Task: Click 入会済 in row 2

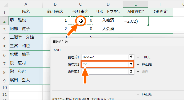Action: coord(108,21)
